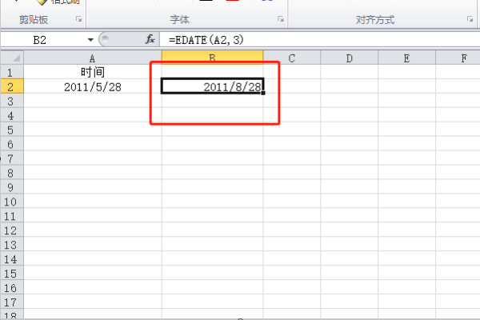The image size is (480, 320).
Task: Select row 7 header
Action: [12, 158]
